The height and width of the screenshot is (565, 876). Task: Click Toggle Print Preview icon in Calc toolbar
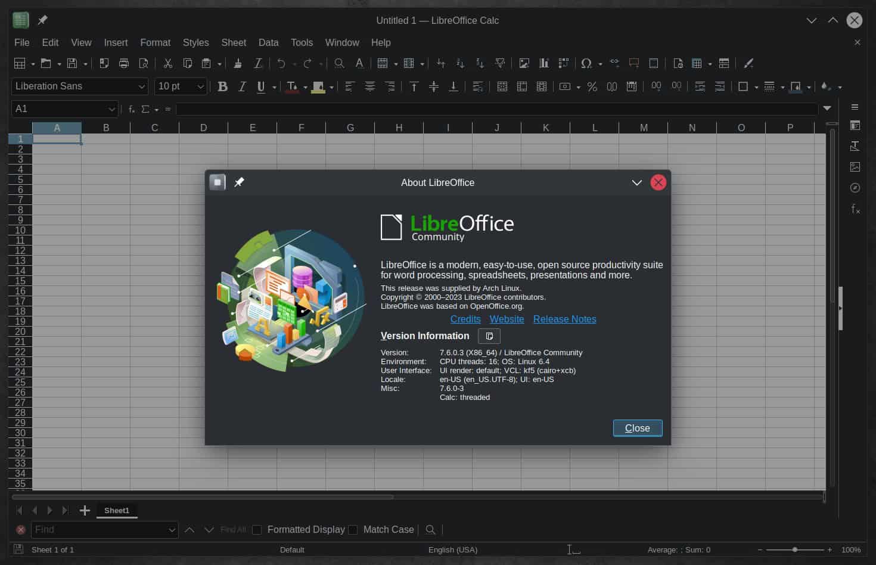coord(144,63)
